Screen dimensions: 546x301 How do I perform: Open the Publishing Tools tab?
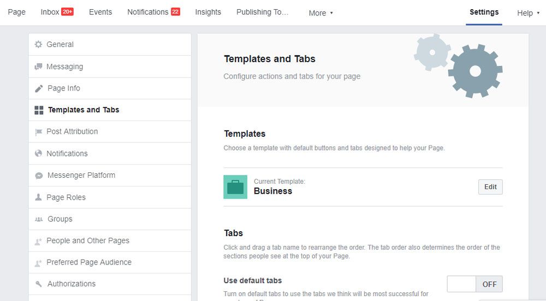pyautogui.click(x=263, y=12)
